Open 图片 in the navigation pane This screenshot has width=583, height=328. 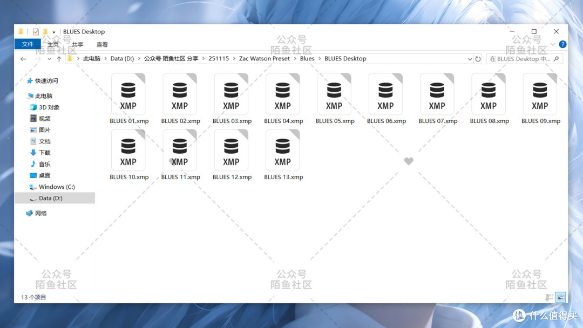[44, 130]
